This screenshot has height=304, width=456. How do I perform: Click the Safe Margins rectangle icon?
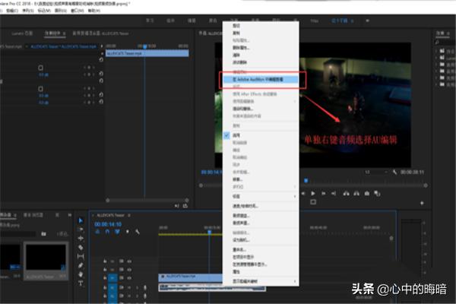(313, 201)
